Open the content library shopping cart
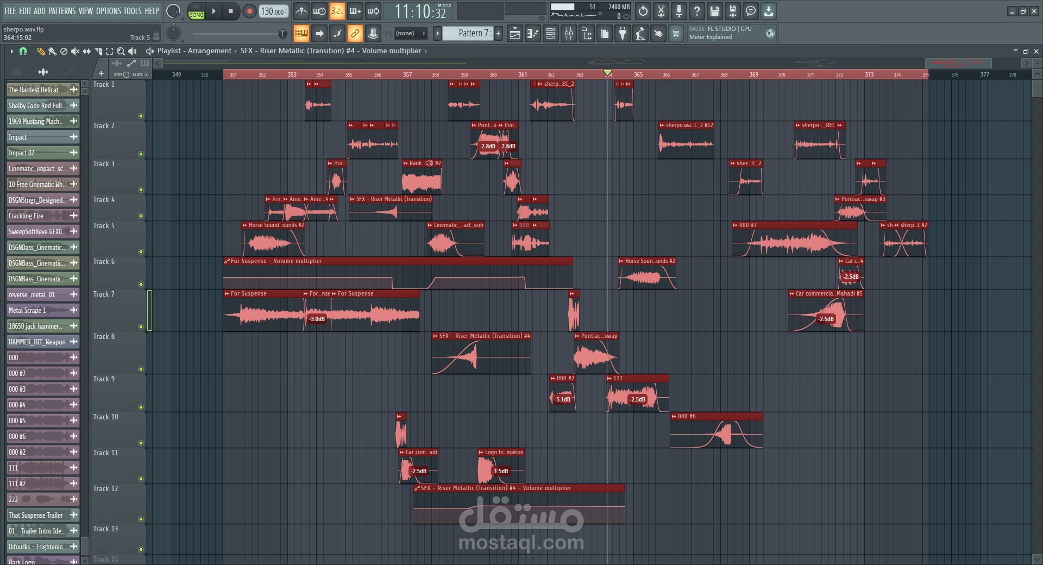The image size is (1043, 565). (676, 34)
